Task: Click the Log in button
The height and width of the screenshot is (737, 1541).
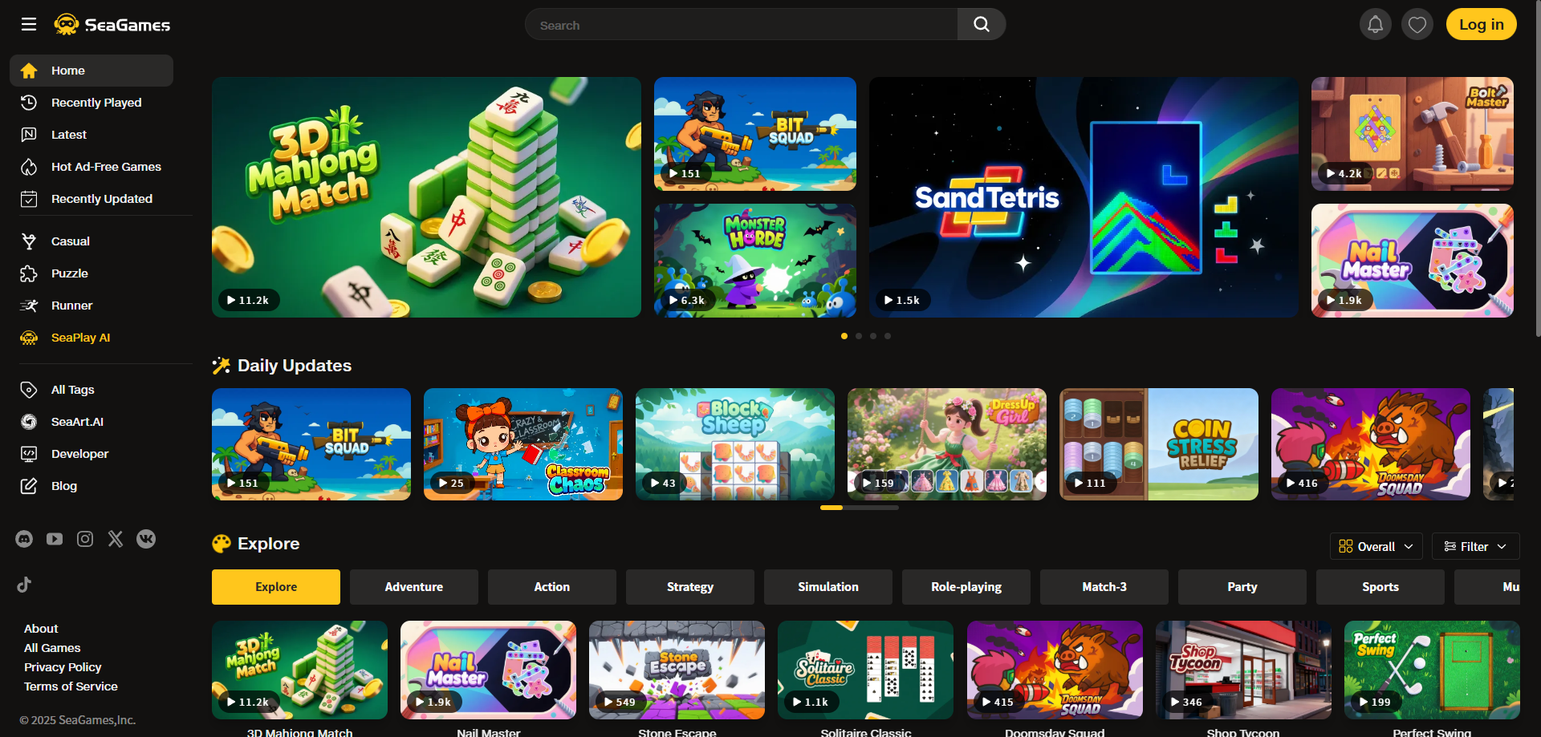Action: pyautogui.click(x=1481, y=24)
